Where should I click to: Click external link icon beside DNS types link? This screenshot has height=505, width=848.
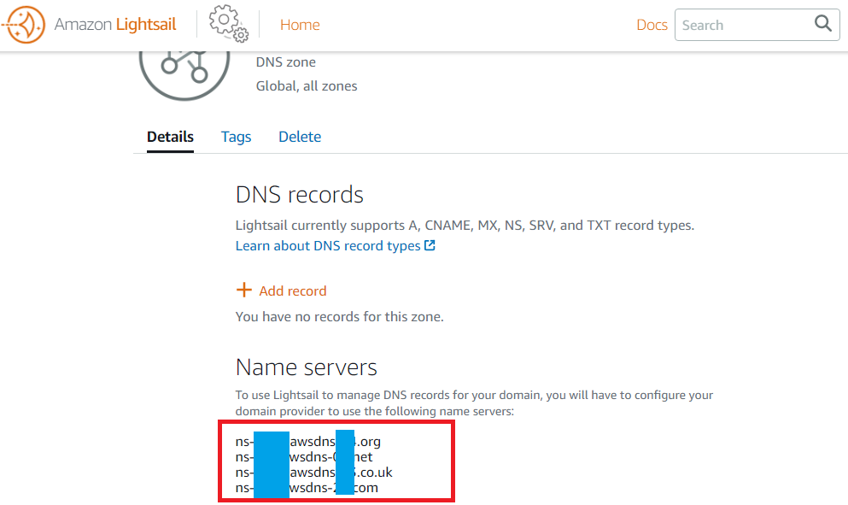coord(430,246)
